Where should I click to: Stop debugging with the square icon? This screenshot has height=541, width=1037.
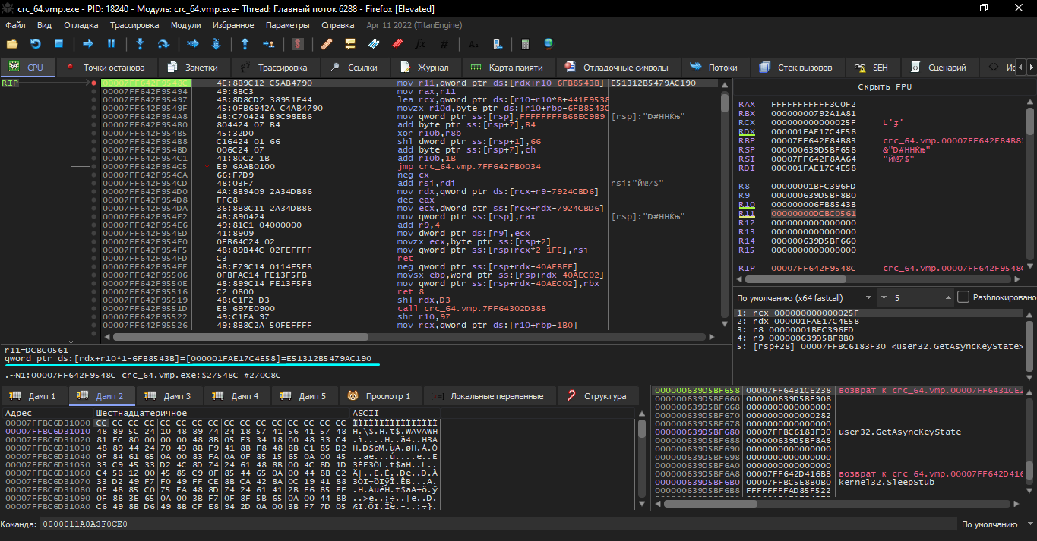(x=58, y=44)
